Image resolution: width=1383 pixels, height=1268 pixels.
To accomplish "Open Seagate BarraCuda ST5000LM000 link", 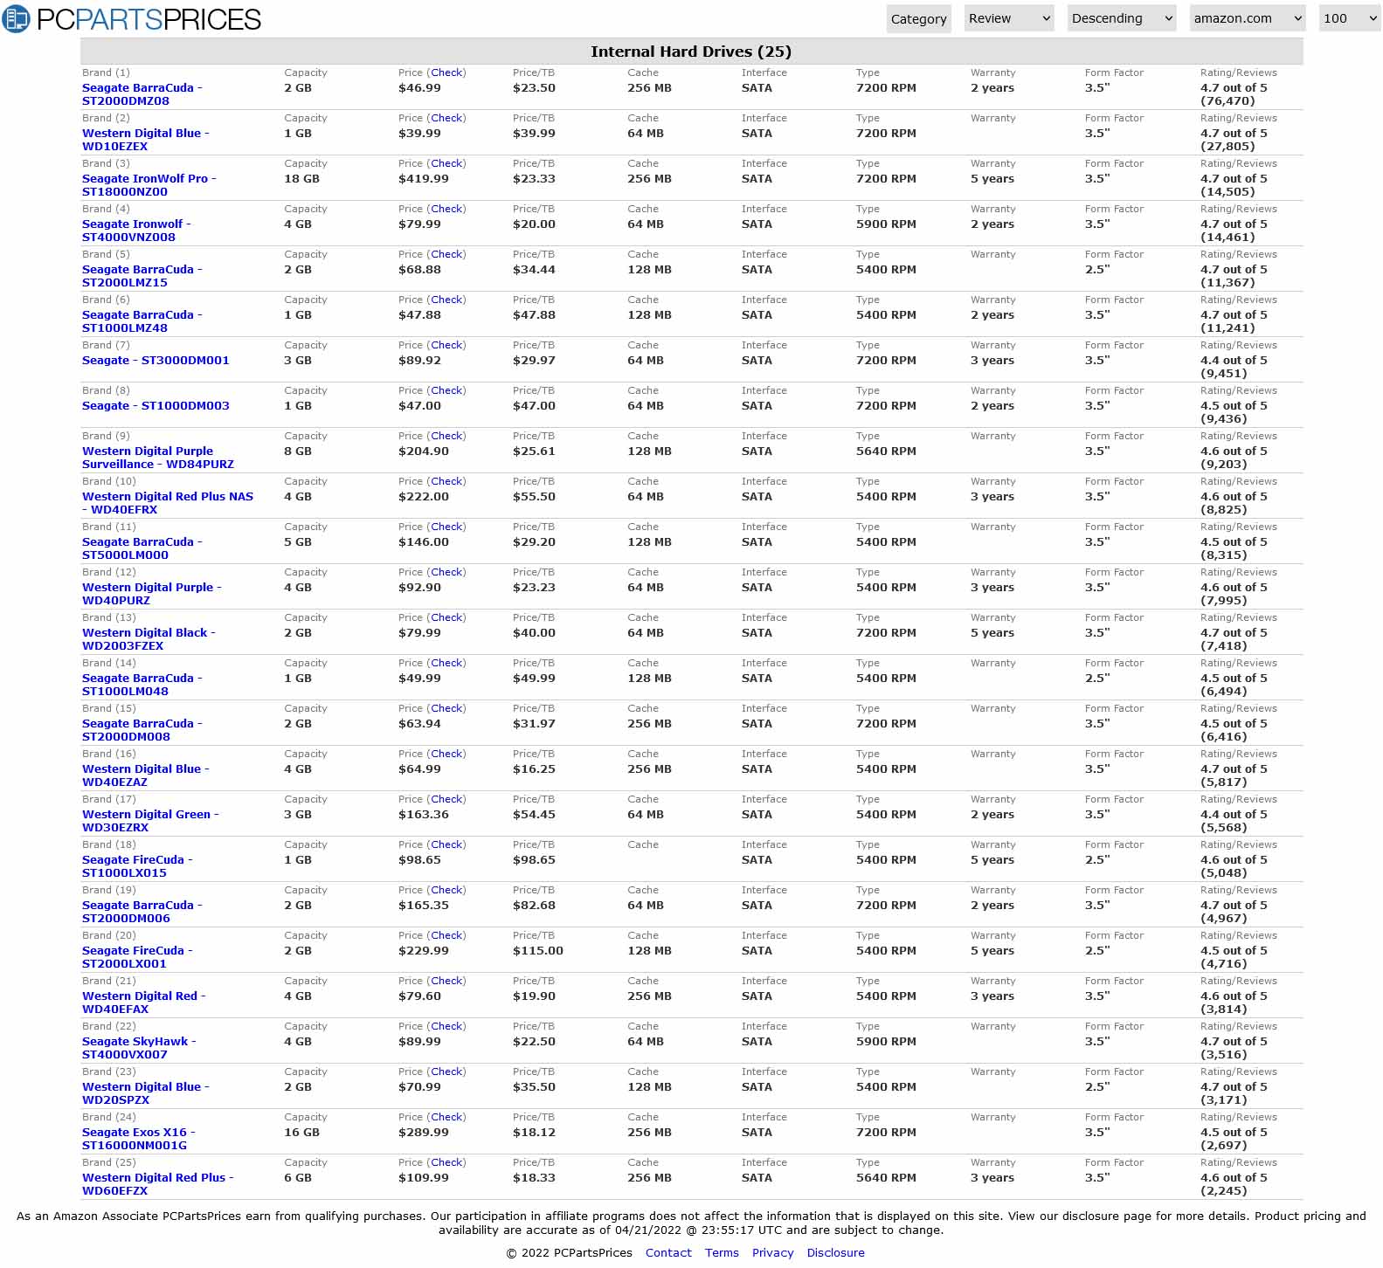I will [x=142, y=548].
